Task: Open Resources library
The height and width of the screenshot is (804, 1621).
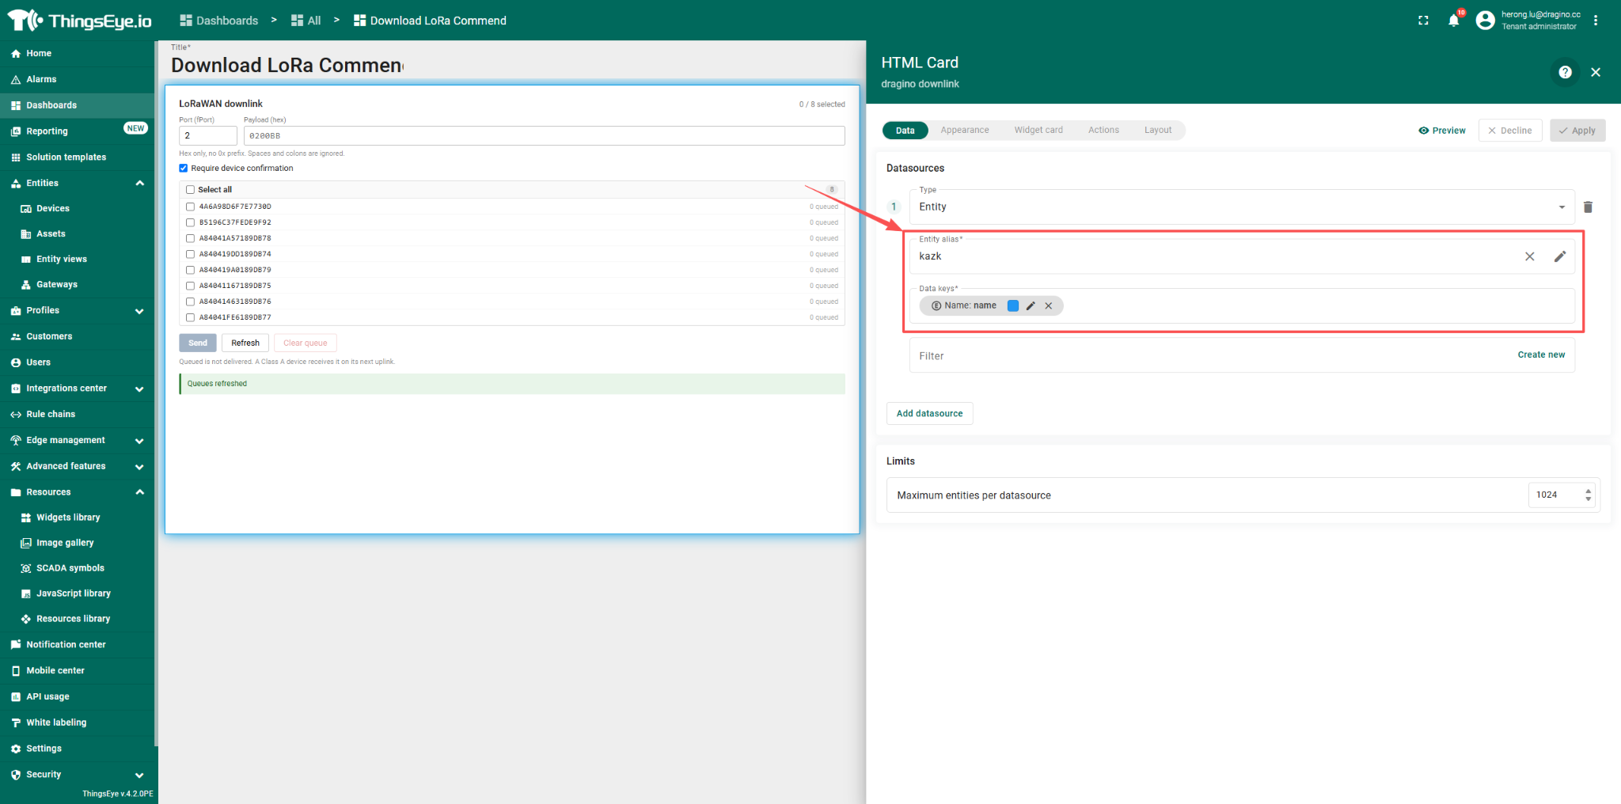Action: tap(77, 619)
